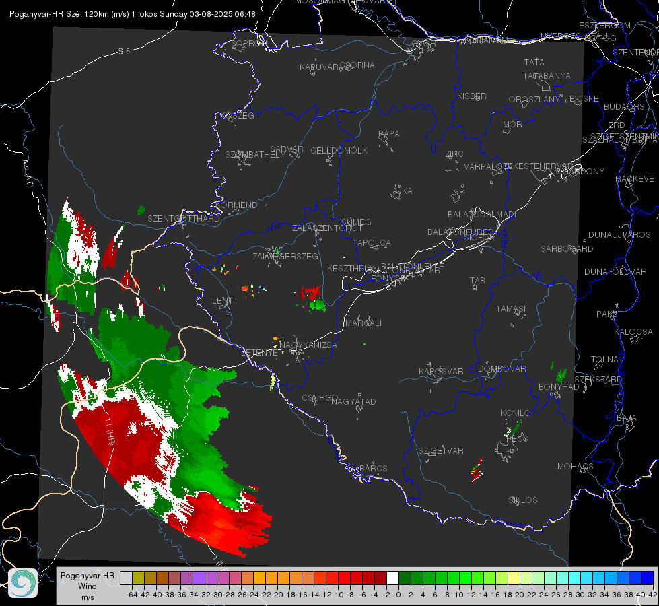Viewport: 659px width, 606px height.
Task: Click the '-64' legend value
Action: coord(131,595)
